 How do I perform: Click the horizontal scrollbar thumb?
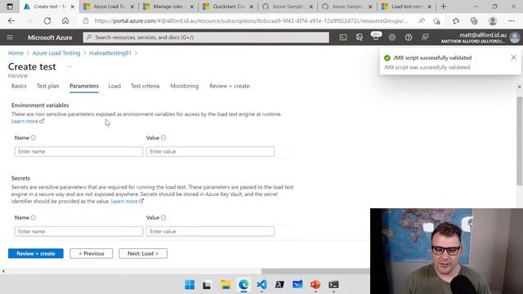click(x=315, y=271)
